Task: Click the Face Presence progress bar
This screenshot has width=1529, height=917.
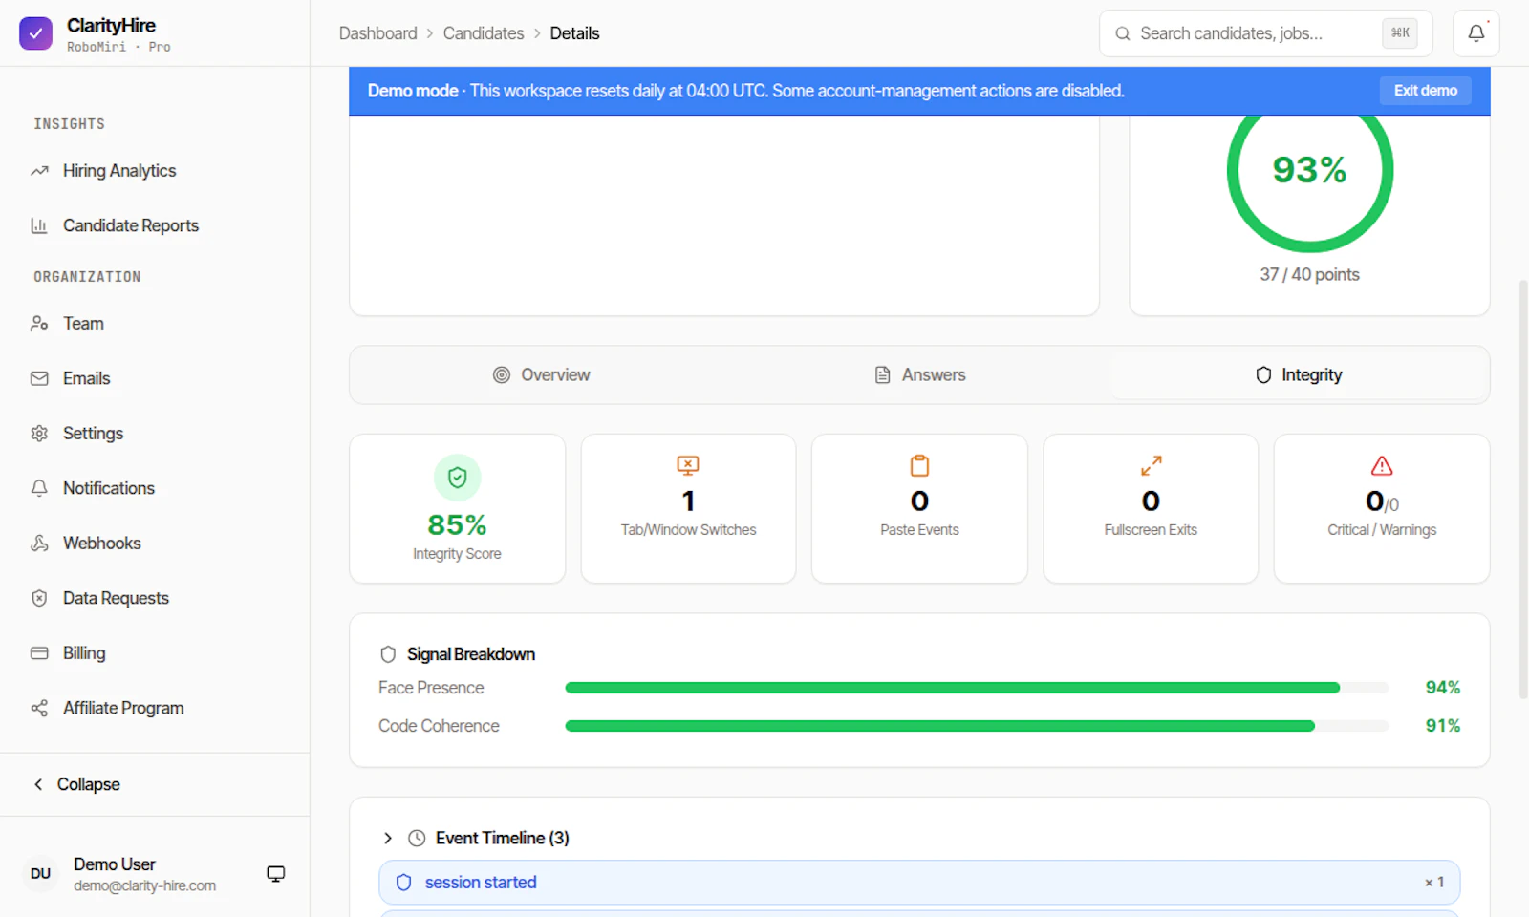Action: 977,688
